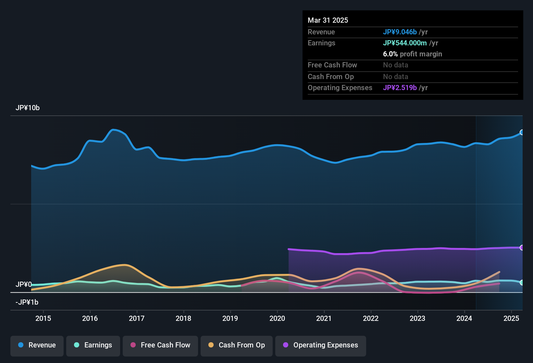The height and width of the screenshot is (363, 533).
Task: Toggle the Cash From Op legend button
Action: click(x=237, y=345)
